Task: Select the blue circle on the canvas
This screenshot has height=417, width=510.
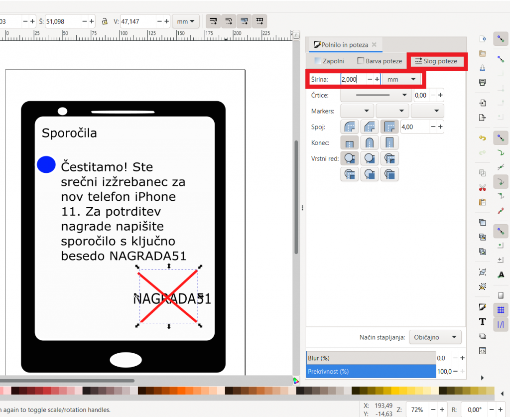Action: [x=46, y=164]
